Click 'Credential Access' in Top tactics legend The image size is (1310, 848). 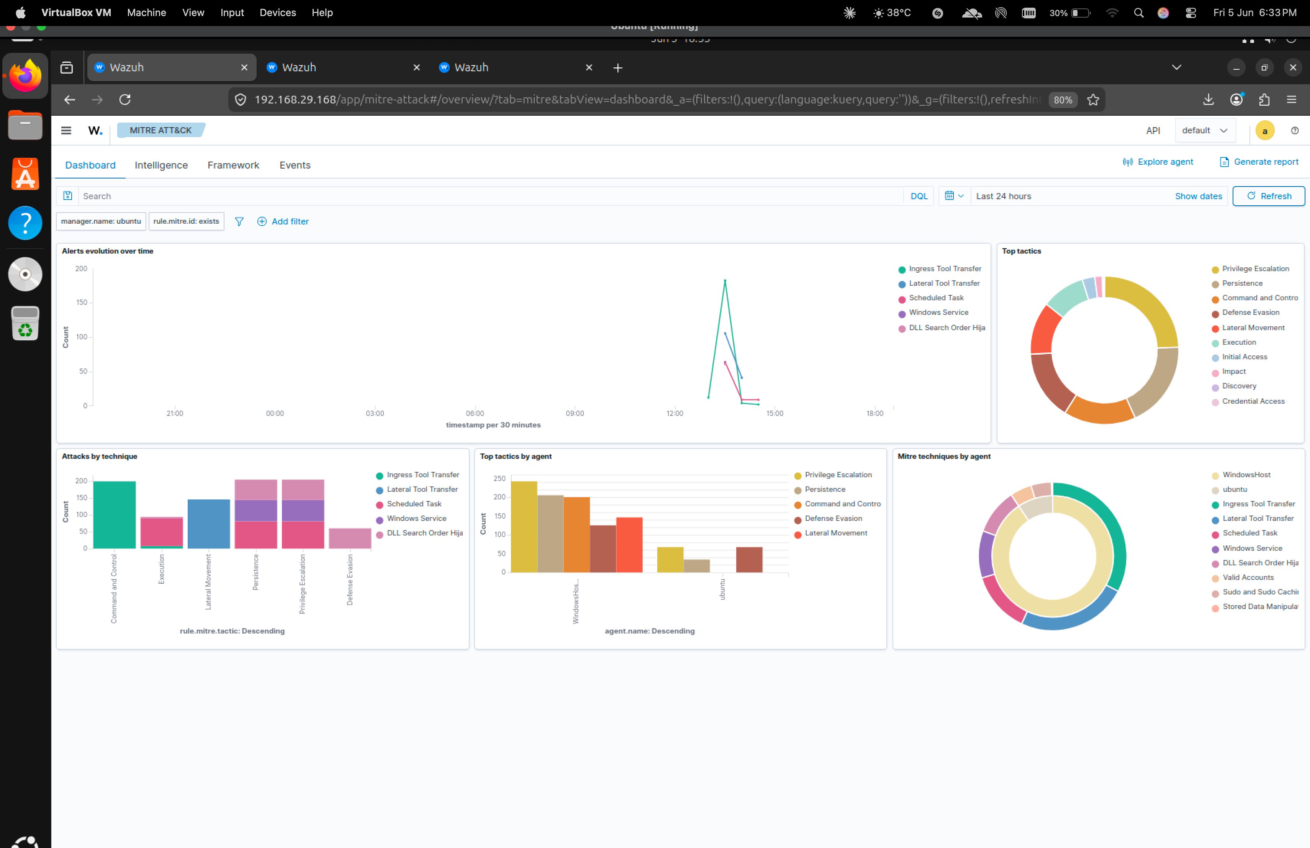tap(1253, 401)
